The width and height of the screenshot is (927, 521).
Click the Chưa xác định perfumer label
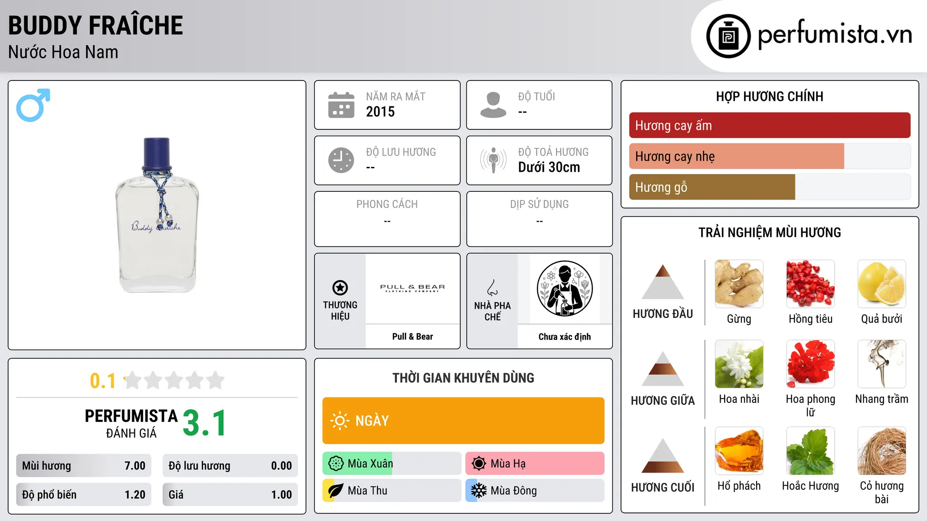click(x=564, y=336)
